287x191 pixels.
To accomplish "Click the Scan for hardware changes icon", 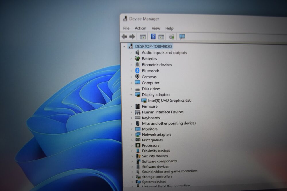I will coord(182,37).
